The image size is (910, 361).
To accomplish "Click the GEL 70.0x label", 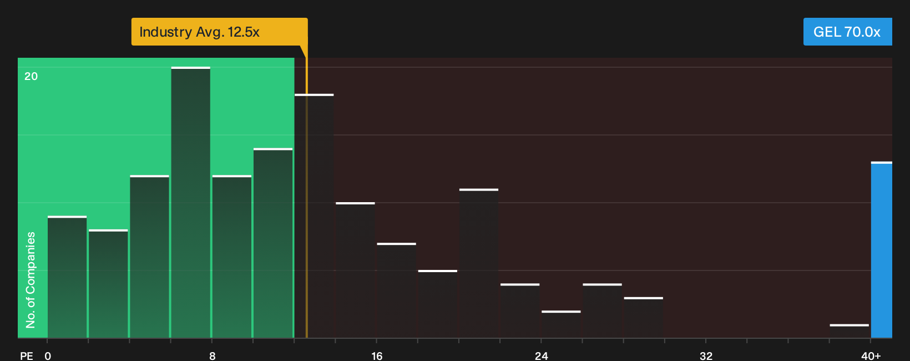I will tap(847, 32).
